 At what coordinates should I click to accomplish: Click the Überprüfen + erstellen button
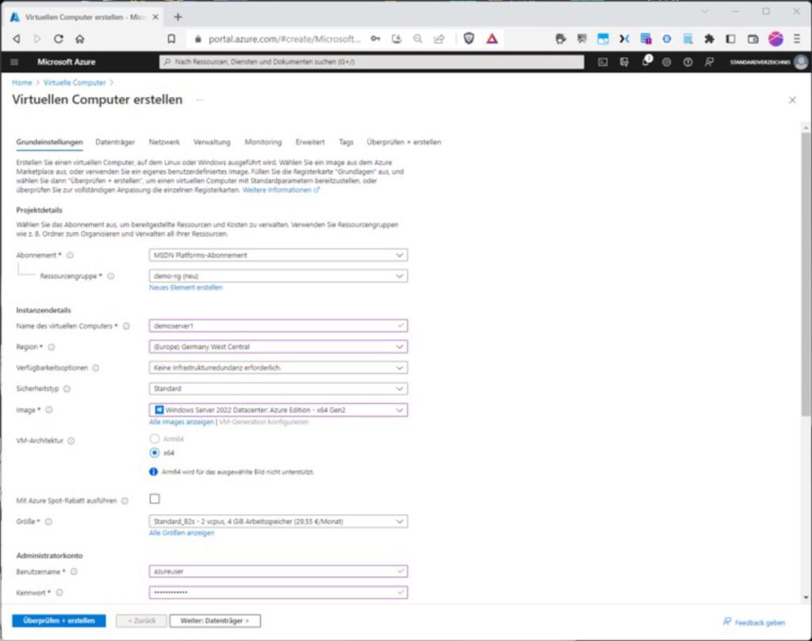click(59, 621)
